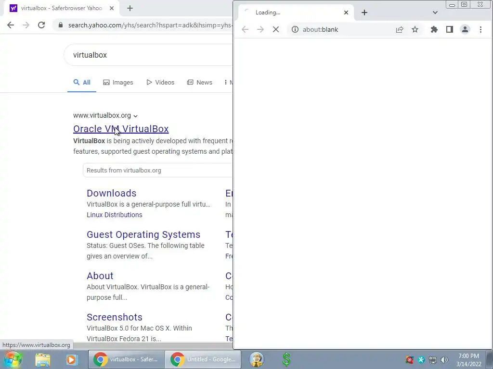
Task: Select the virtualbox Saferbrowser Yahoo tab
Action: click(61, 8)
